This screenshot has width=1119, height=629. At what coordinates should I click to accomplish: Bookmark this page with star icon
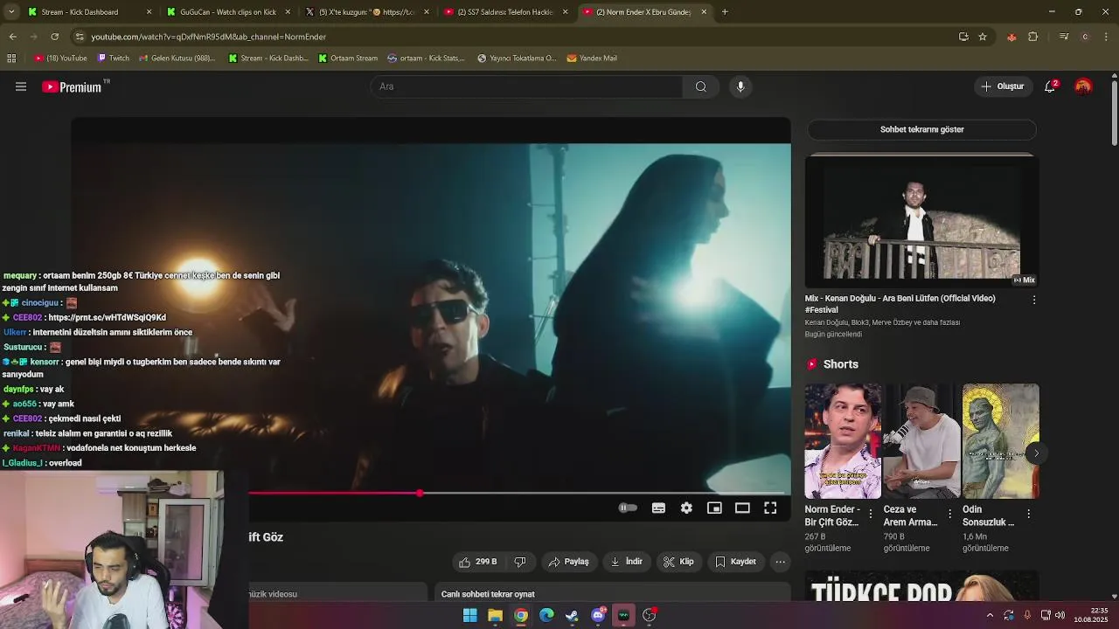pos(983,37)
